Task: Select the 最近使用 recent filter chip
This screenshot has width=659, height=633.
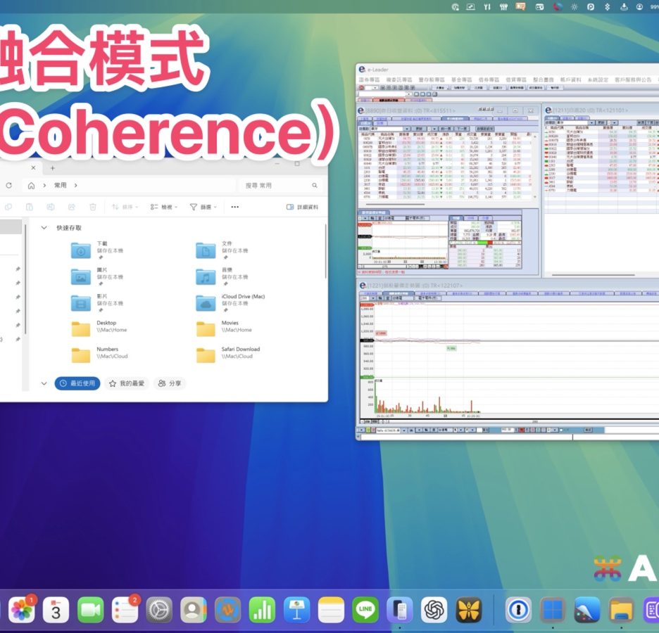Action: click(x=77, y=383)
